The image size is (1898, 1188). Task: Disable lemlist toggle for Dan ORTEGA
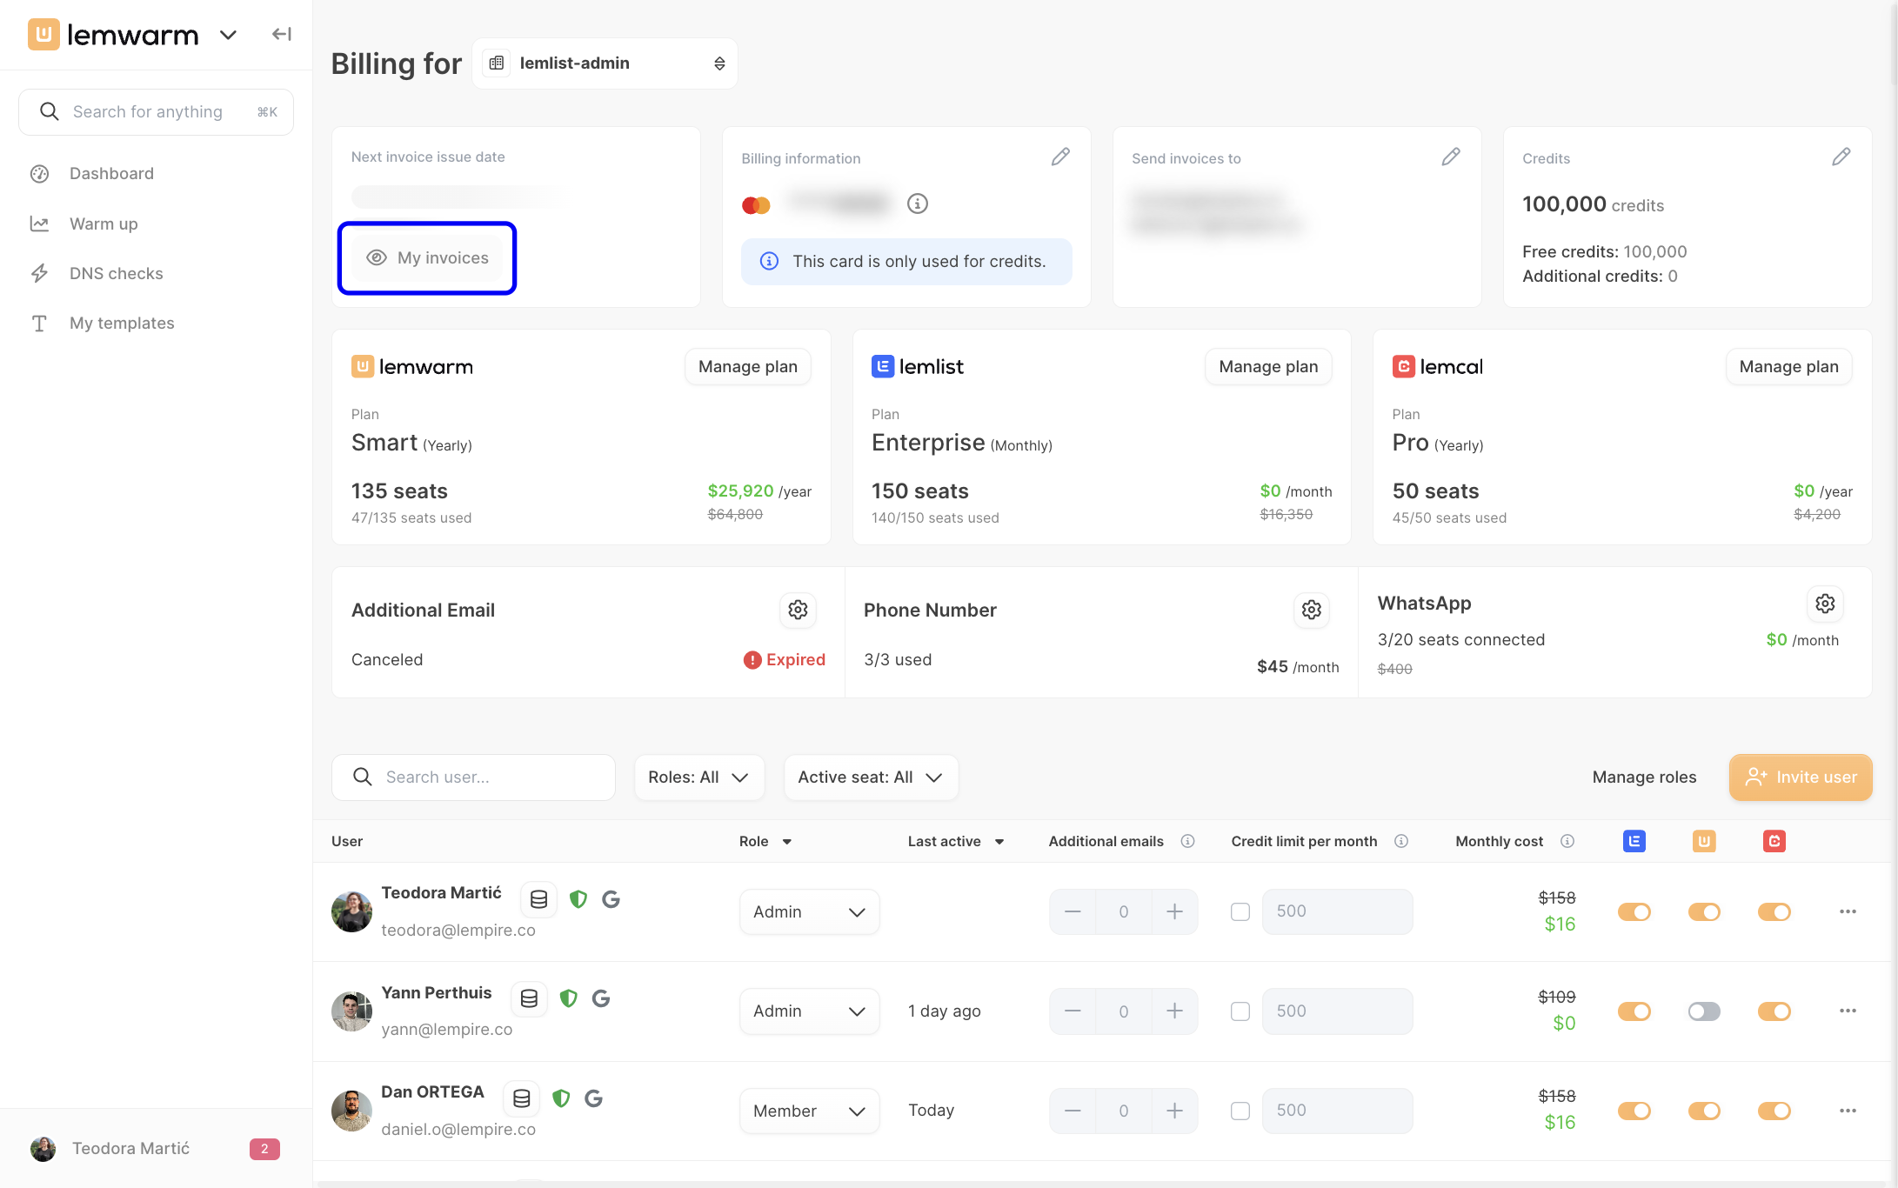pos(1634,1111)
